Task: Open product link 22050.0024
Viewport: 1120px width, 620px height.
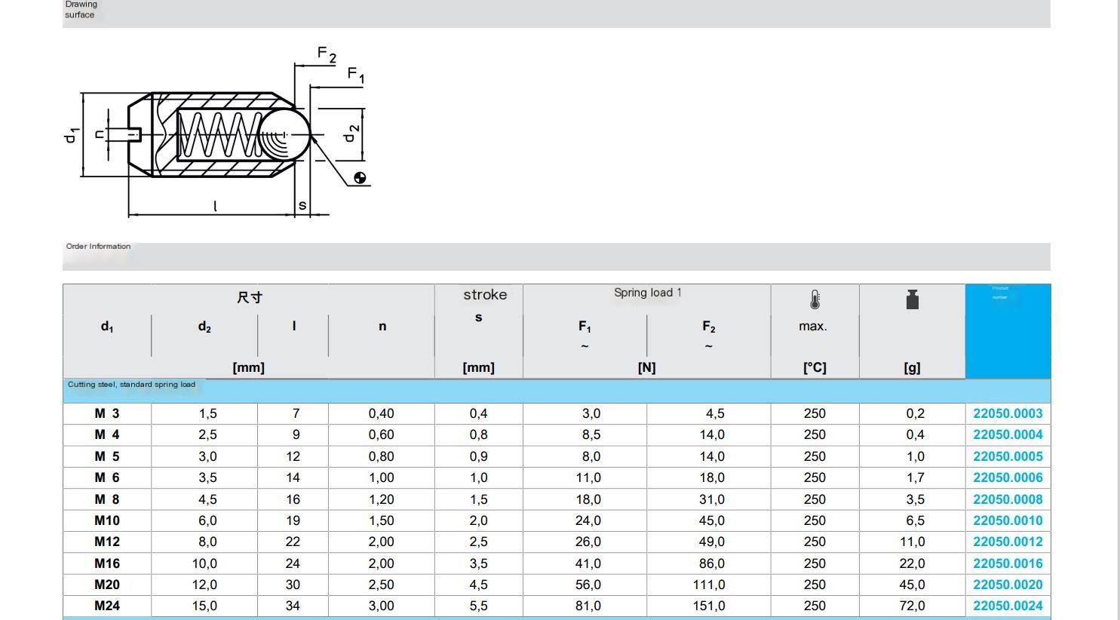Action: (1008, 606)
